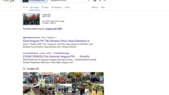
Task: Open related search 'anggota pki 2020'
Action: point(53,29)
